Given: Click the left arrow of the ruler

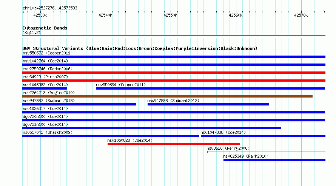Looking at the screenshot, I should click(x=23, y=12).
